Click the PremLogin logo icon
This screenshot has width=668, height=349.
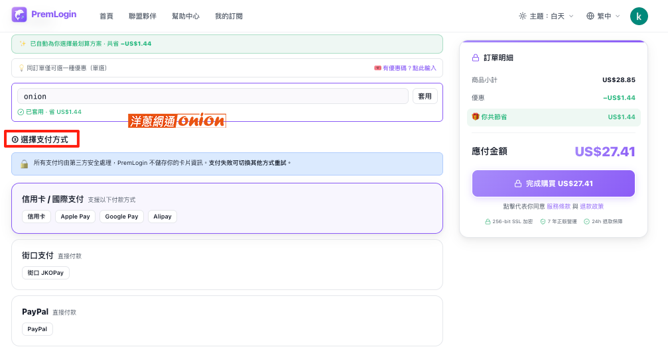coord(19,15)
